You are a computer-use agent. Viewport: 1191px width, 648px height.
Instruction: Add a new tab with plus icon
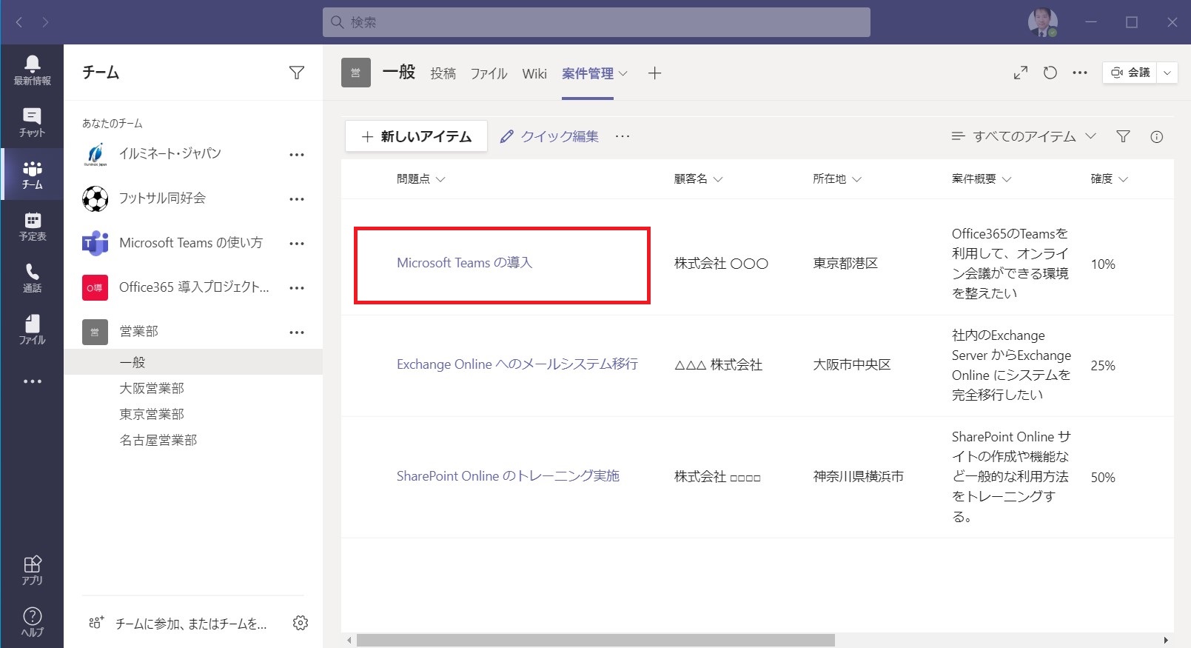point(654,73)
